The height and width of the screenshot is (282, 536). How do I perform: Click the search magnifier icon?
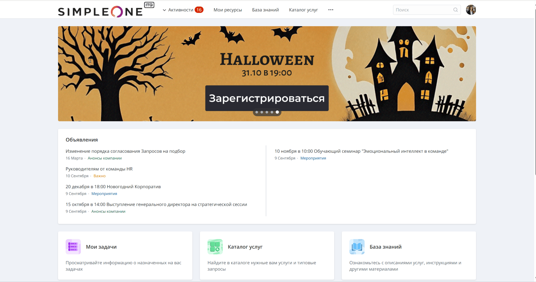click(455, 10)
